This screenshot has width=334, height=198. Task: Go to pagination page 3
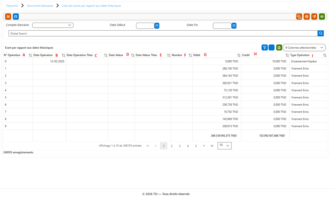pos(180,146)
